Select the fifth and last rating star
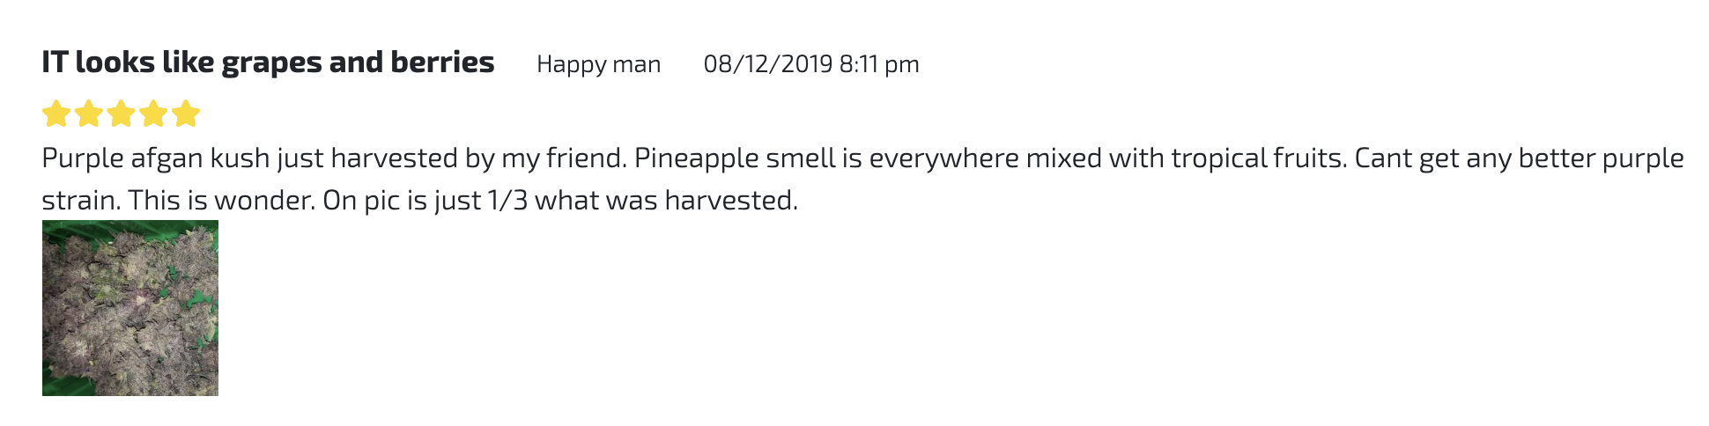Image resolution: width=1709 pixels, height=426 pixels. [186, 114]
